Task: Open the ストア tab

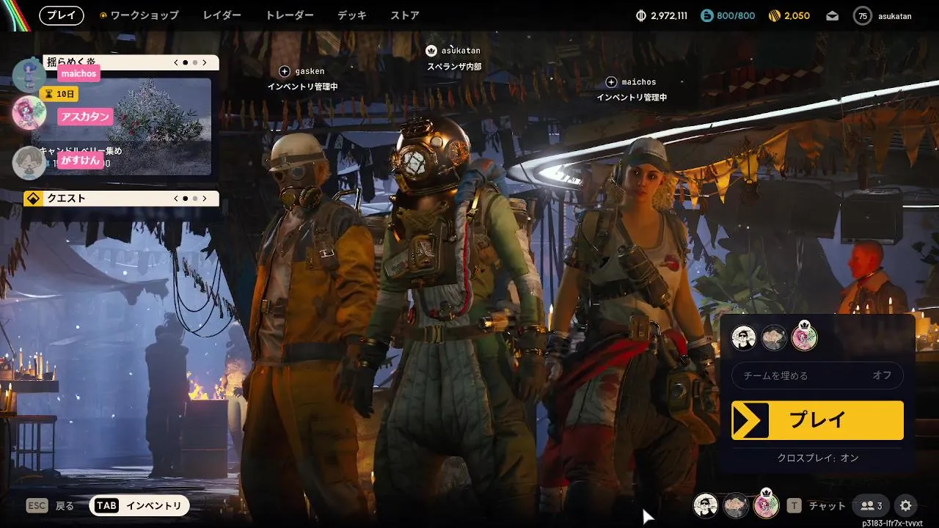Action: 405,15
